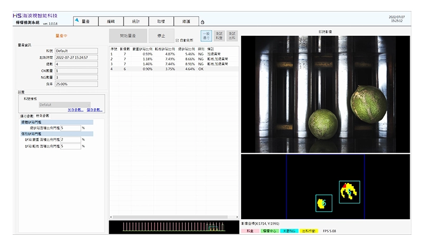Switch to the 統計 tab

(136, 21)
